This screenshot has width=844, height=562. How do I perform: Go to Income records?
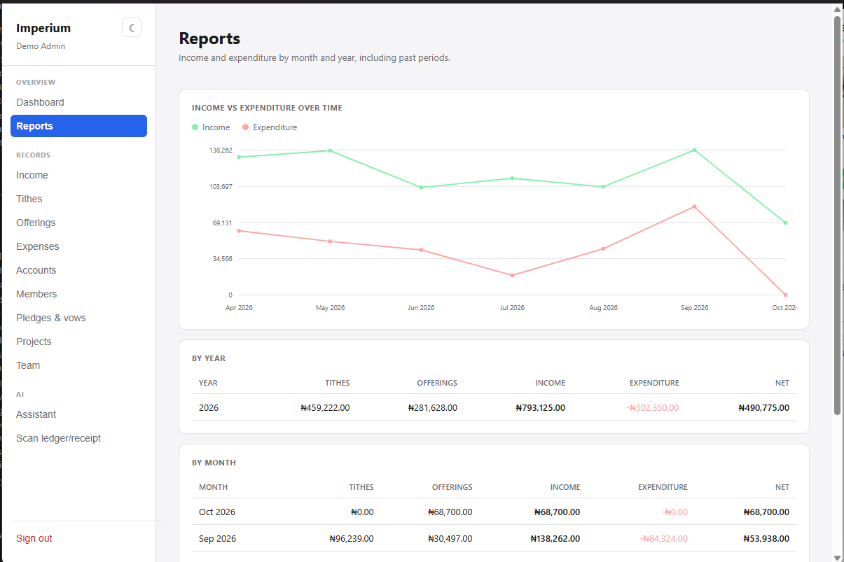coord(78,175)
